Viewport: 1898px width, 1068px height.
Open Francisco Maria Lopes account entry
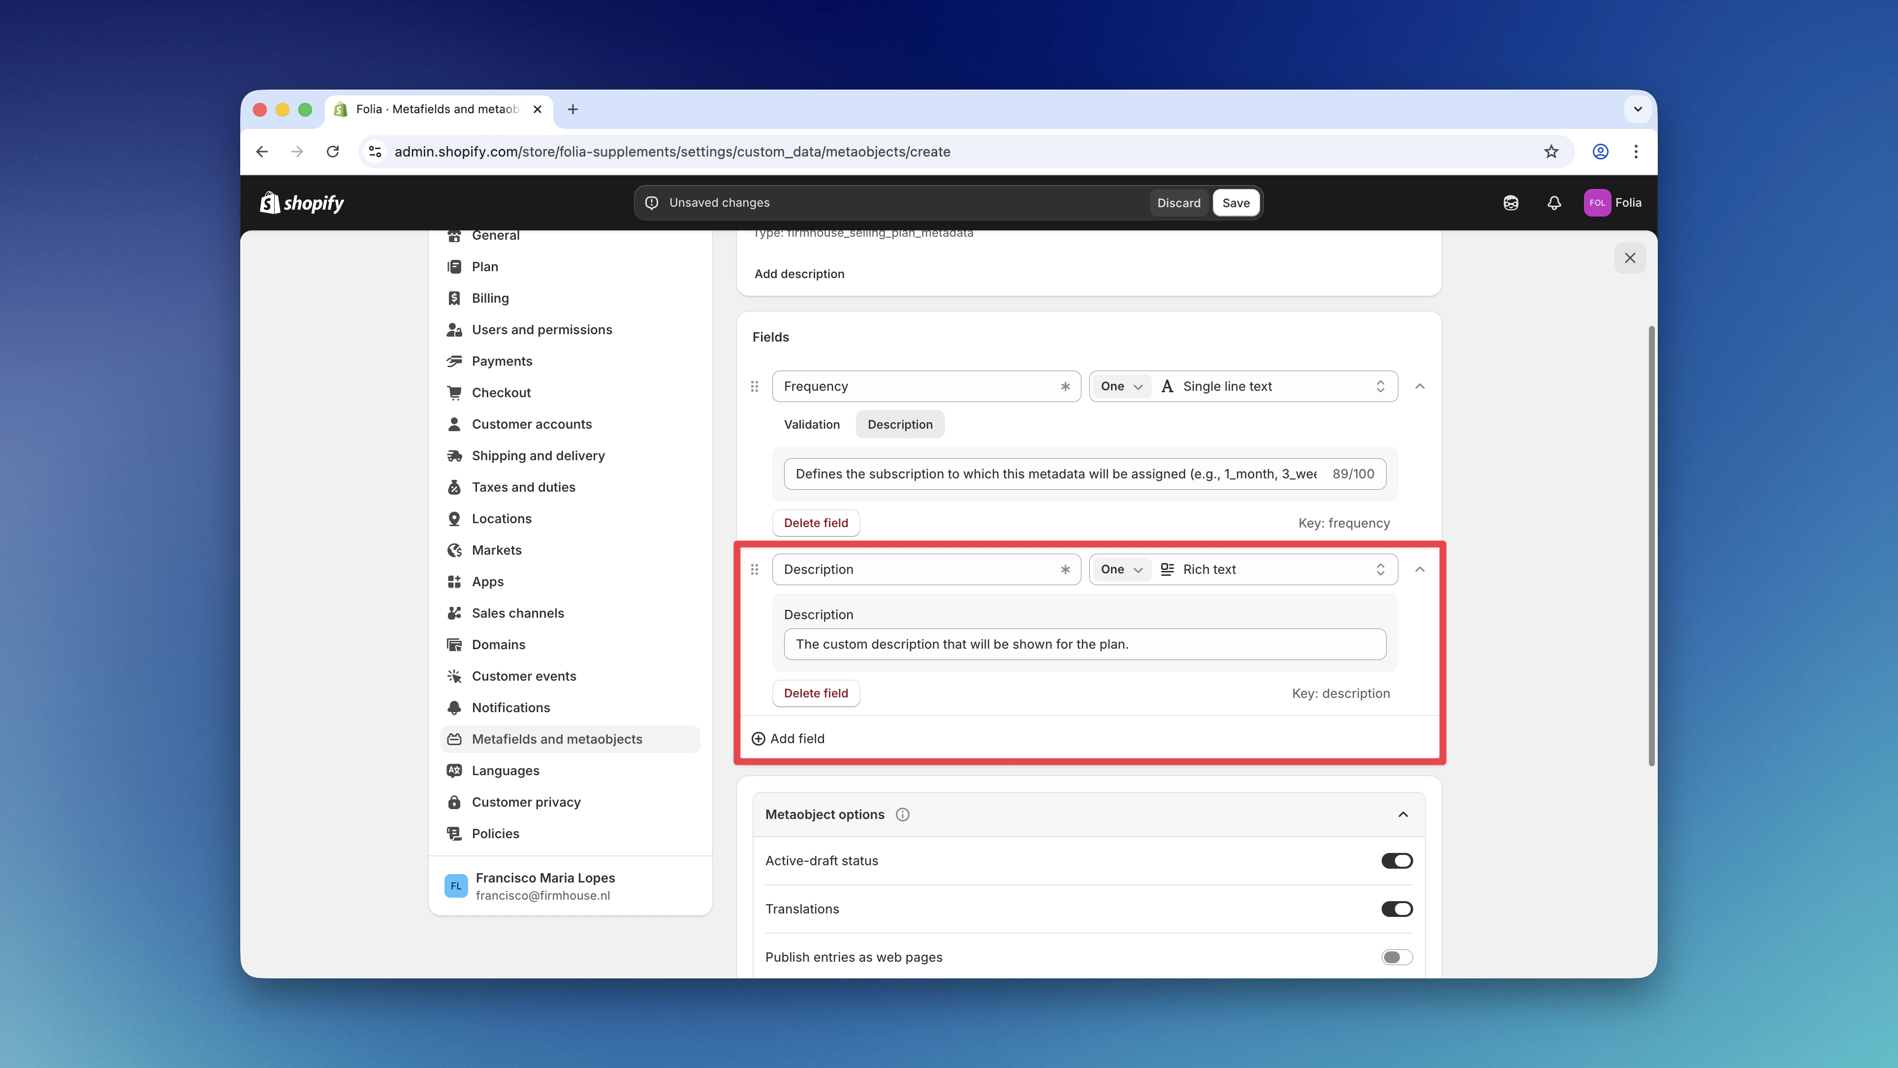point(569,886)
